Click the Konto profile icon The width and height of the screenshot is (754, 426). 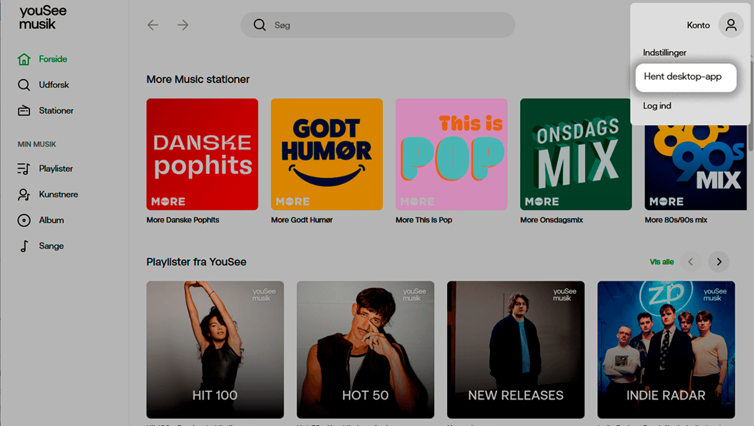click(x=731, y=25)
